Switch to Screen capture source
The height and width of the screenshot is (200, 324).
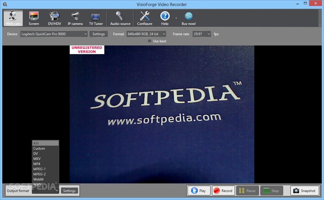34,18
